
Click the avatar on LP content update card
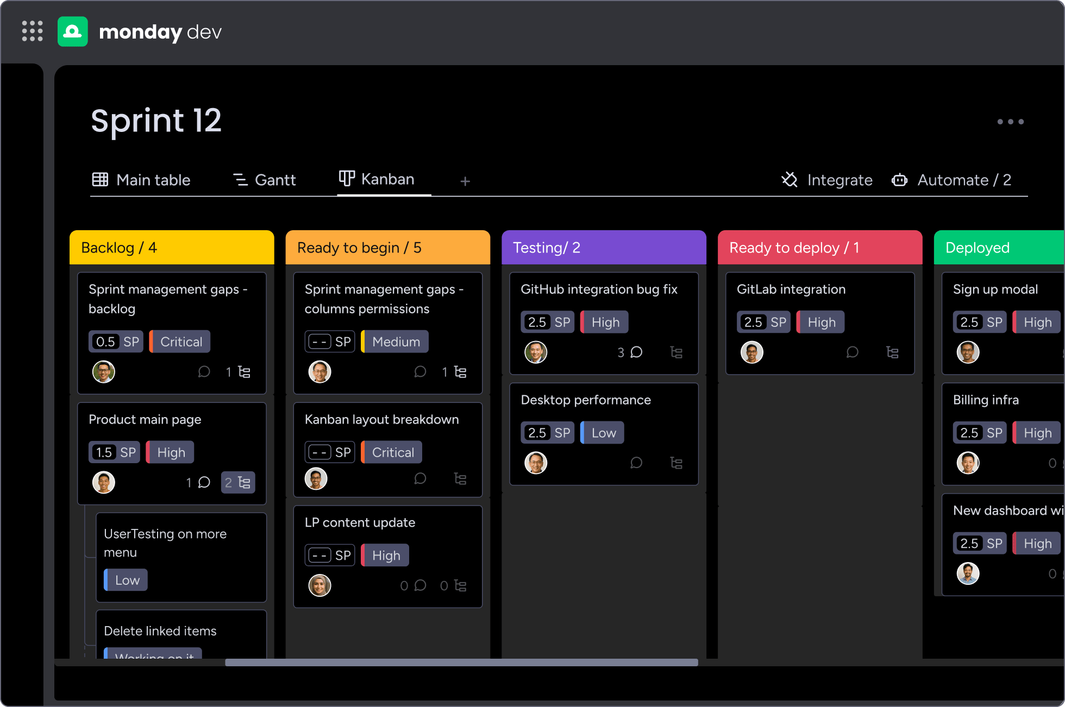(x=319, y=585)
